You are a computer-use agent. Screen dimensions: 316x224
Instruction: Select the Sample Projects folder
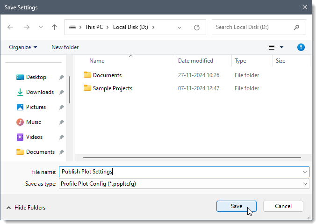tap(113, 88)
